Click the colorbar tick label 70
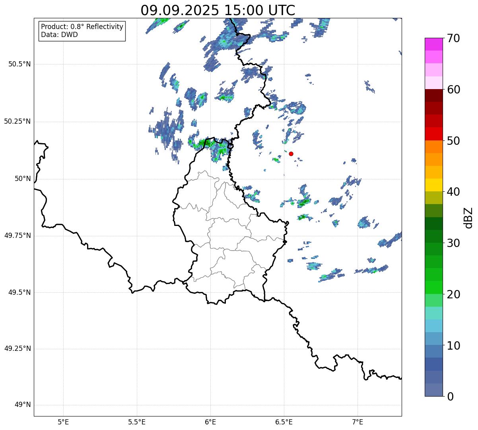 (x=453, y=39)
